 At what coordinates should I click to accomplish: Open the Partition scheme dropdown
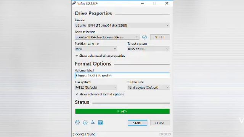click(x=96, y=49)
